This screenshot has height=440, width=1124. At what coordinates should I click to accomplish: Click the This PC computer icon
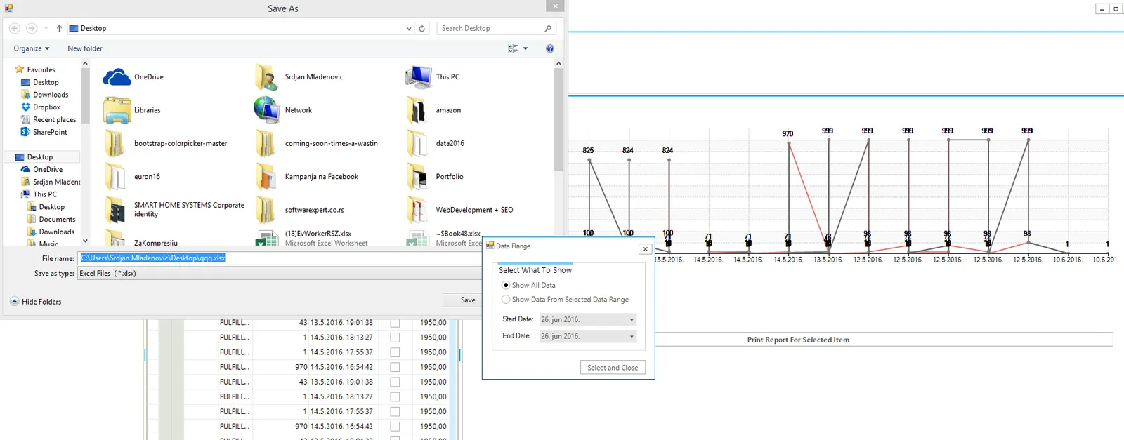coord(418,77)
